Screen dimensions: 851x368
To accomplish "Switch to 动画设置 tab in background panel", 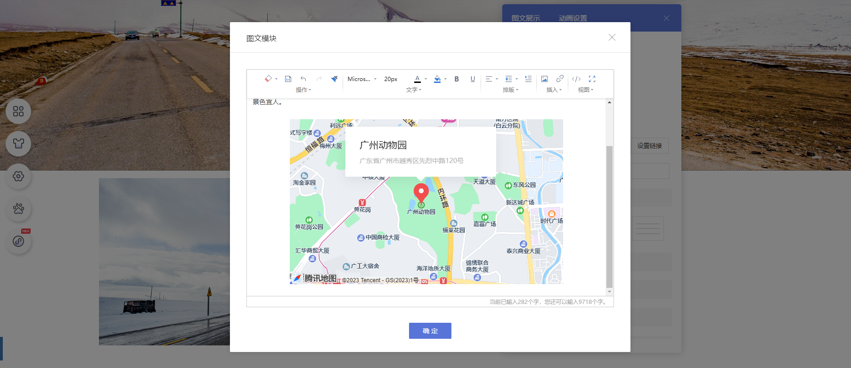I will click(573, 18).
